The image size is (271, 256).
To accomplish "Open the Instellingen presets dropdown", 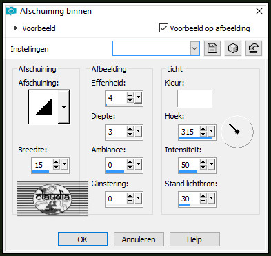I will pos(194,48).
